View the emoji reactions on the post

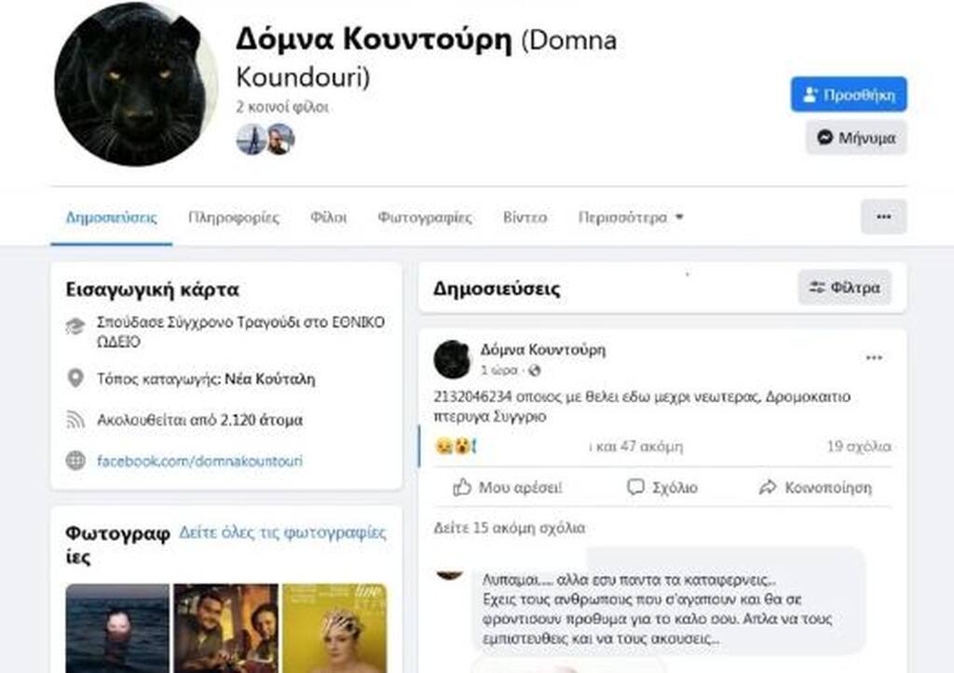[456, 446]
